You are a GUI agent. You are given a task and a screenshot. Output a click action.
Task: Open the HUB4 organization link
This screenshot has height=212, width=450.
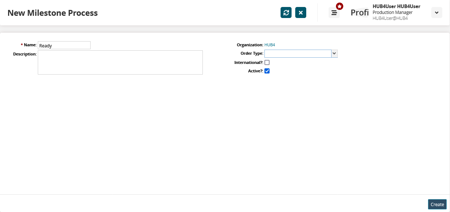270,45
